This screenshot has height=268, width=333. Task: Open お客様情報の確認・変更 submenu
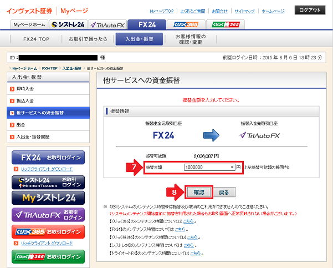click(x=190, y=39)
